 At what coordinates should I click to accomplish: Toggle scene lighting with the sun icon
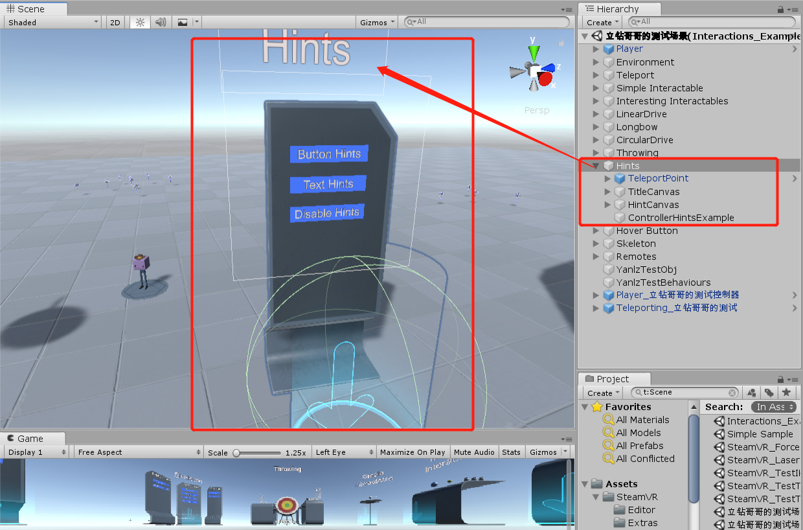click(139, 21)
